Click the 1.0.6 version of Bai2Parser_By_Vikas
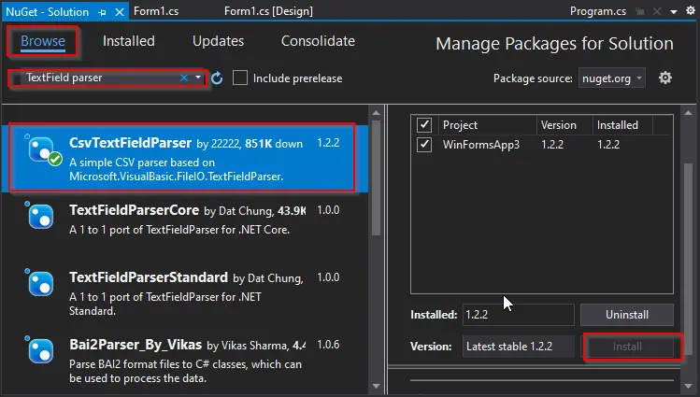700x397 pixels. click(x=328, y=345)
